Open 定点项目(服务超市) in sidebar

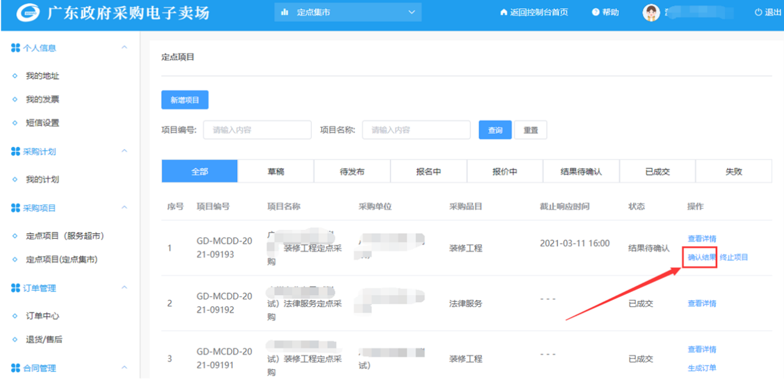click(65, 236)
